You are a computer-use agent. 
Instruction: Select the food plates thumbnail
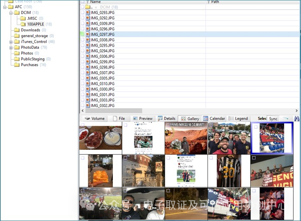(101, 138)
